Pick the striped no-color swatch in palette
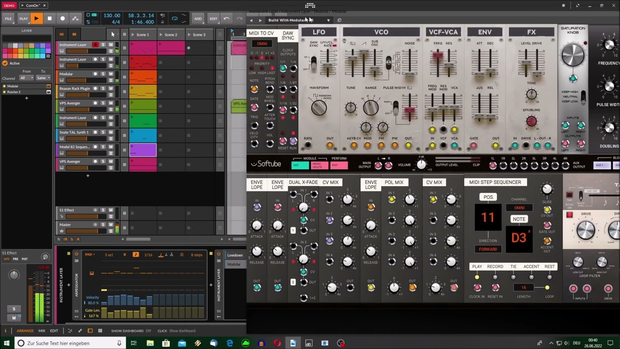 (x=48, y=56)
